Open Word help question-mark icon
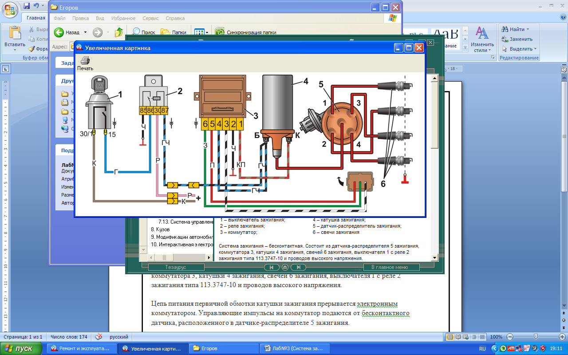568x355 pixels. click(563, 17)
